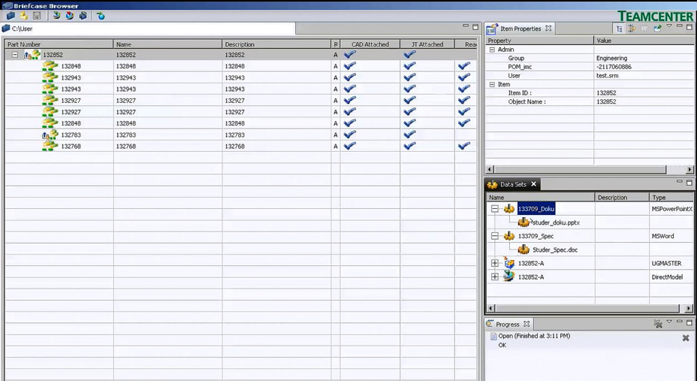The width and height of the screenshot is (697, 381).
Task: Click the globe with red arrow toolbar icon
Action: [x=70, y=16]
